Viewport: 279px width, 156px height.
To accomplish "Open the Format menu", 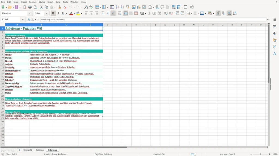I will (x=33, y=2).
